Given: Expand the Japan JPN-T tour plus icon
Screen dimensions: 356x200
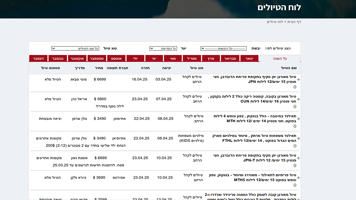Looking at the screenshot, I should [298, 159].
